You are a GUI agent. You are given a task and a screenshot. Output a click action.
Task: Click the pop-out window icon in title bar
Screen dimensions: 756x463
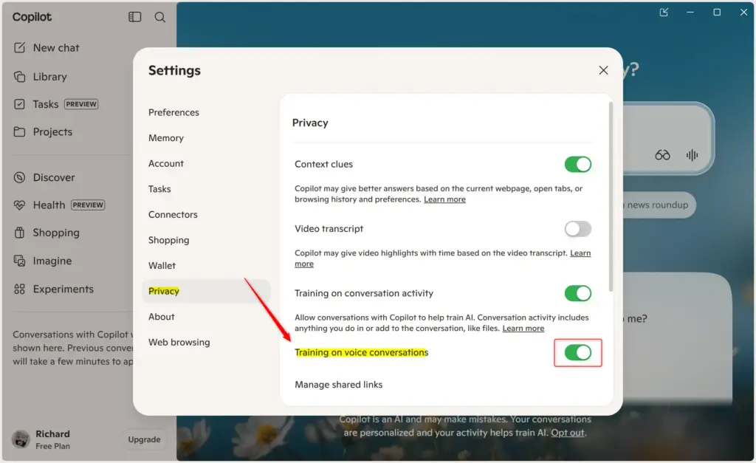[x=664, y=13]
